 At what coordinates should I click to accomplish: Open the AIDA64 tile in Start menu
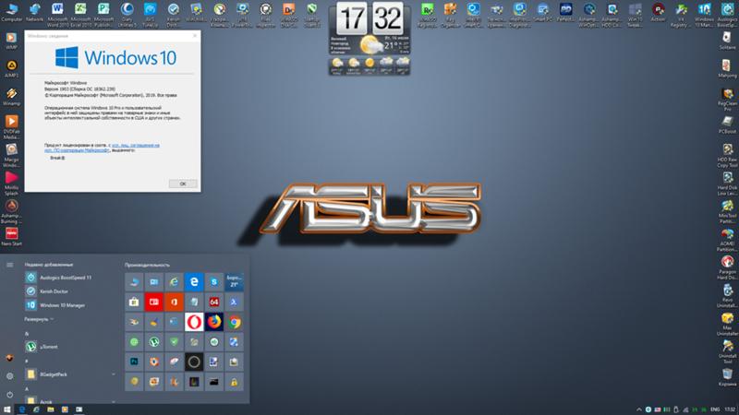[214, 302]
